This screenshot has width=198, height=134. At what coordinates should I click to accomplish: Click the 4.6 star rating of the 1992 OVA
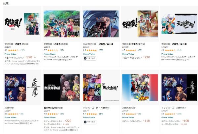(92, 50)
